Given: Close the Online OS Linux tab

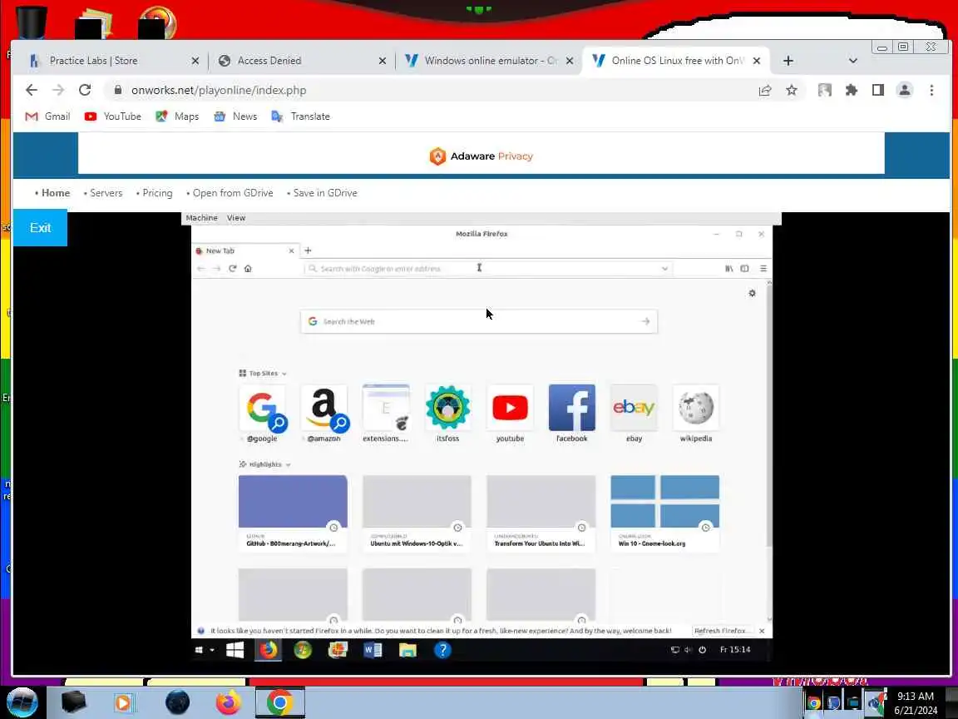Looking at the screenshot, I should pos(757,61).
